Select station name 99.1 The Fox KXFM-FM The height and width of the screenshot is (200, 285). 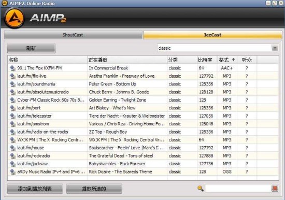tap(39, 68)
